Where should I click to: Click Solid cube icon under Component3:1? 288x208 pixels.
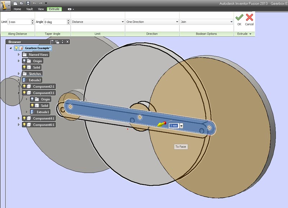pos(37,106)
